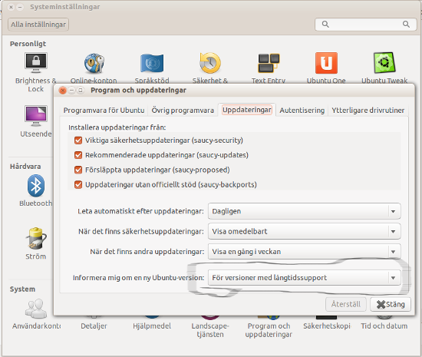The width and height of the screenshot is (422, 357).
Task: Switch to Övrig programvara tab
Action: pyautogui.click(x=183, y=111)
